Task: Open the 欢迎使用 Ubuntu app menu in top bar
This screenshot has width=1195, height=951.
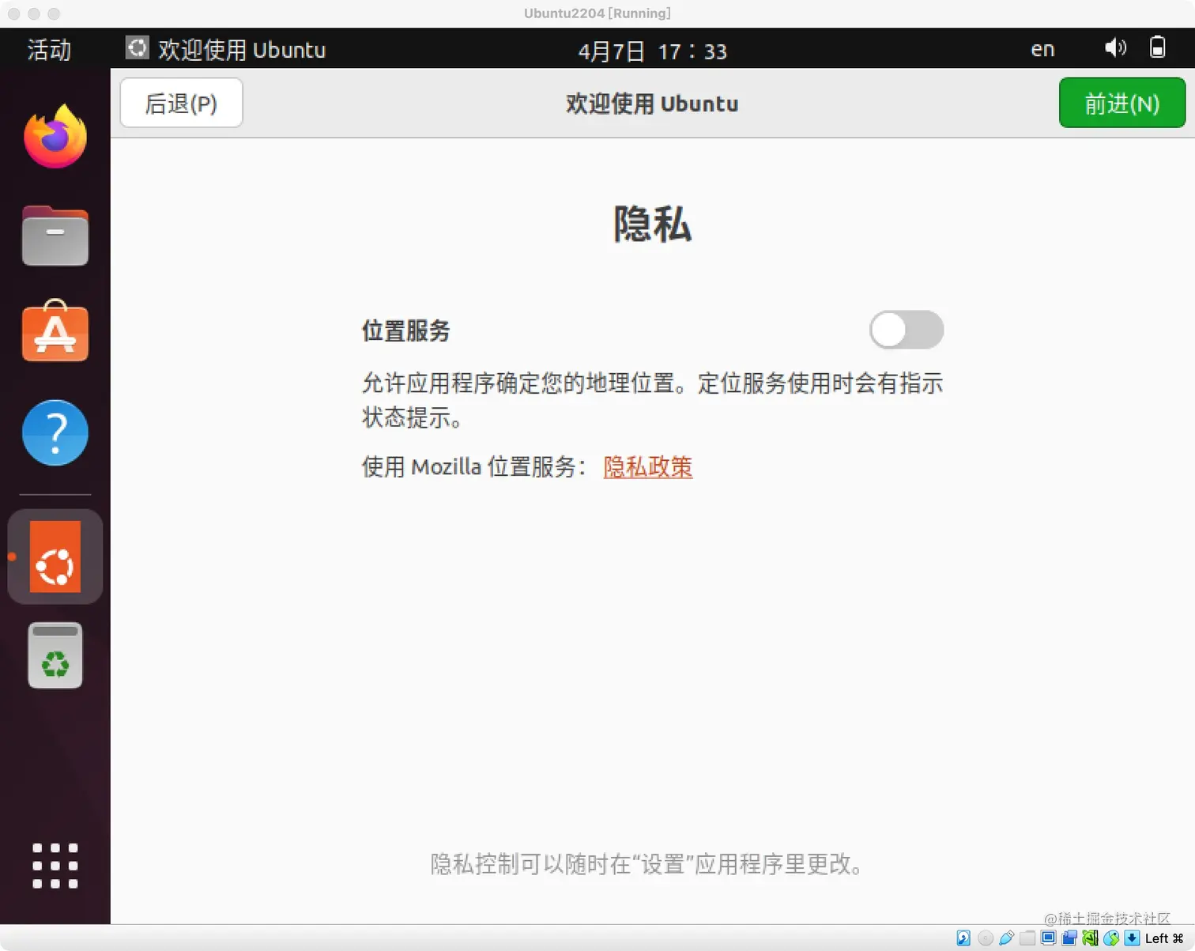Action: (x=226, y=49)
